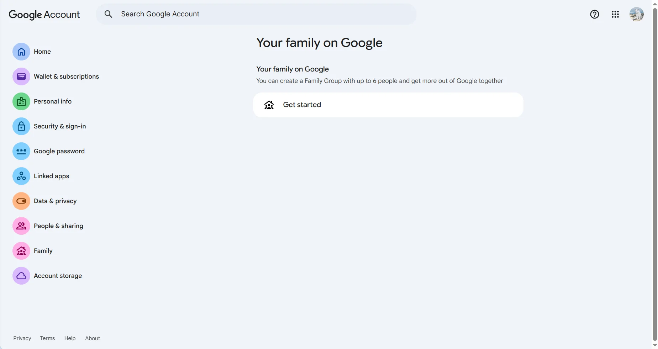Select the People & sharing label
The height and width of the screenshot is (349, 658).
pos(58,226)
